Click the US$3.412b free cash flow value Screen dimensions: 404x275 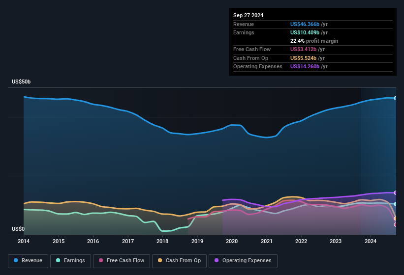tap(303, 49)
